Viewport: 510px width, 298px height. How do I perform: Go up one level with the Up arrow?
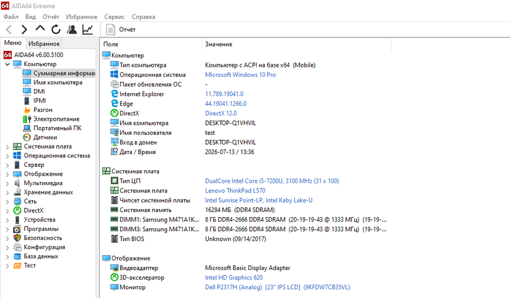(x=40, y=29)
